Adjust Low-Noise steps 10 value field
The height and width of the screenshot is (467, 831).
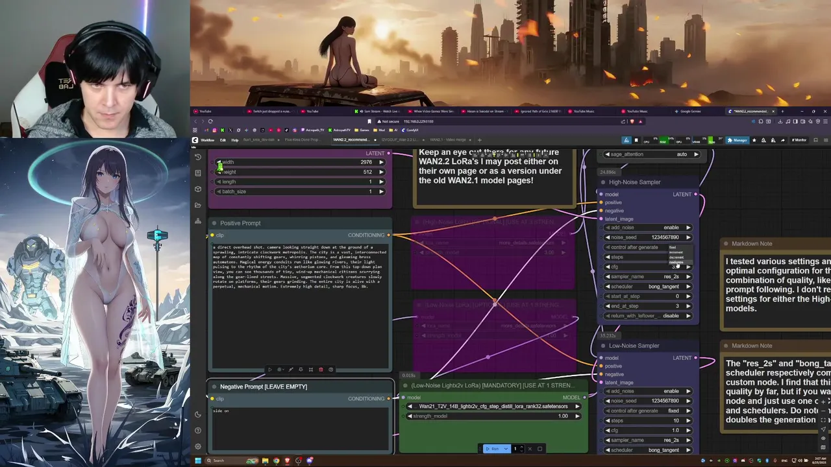(649, 420)
